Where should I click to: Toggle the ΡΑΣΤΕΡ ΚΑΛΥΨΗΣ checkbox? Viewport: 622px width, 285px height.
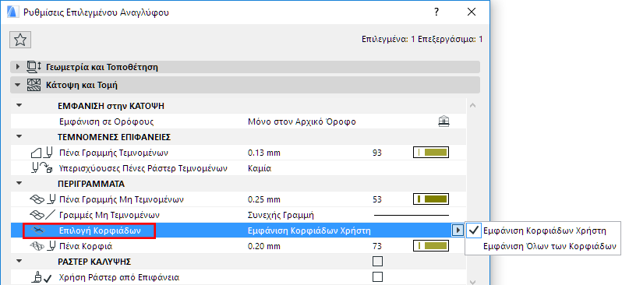click(377, 261)
